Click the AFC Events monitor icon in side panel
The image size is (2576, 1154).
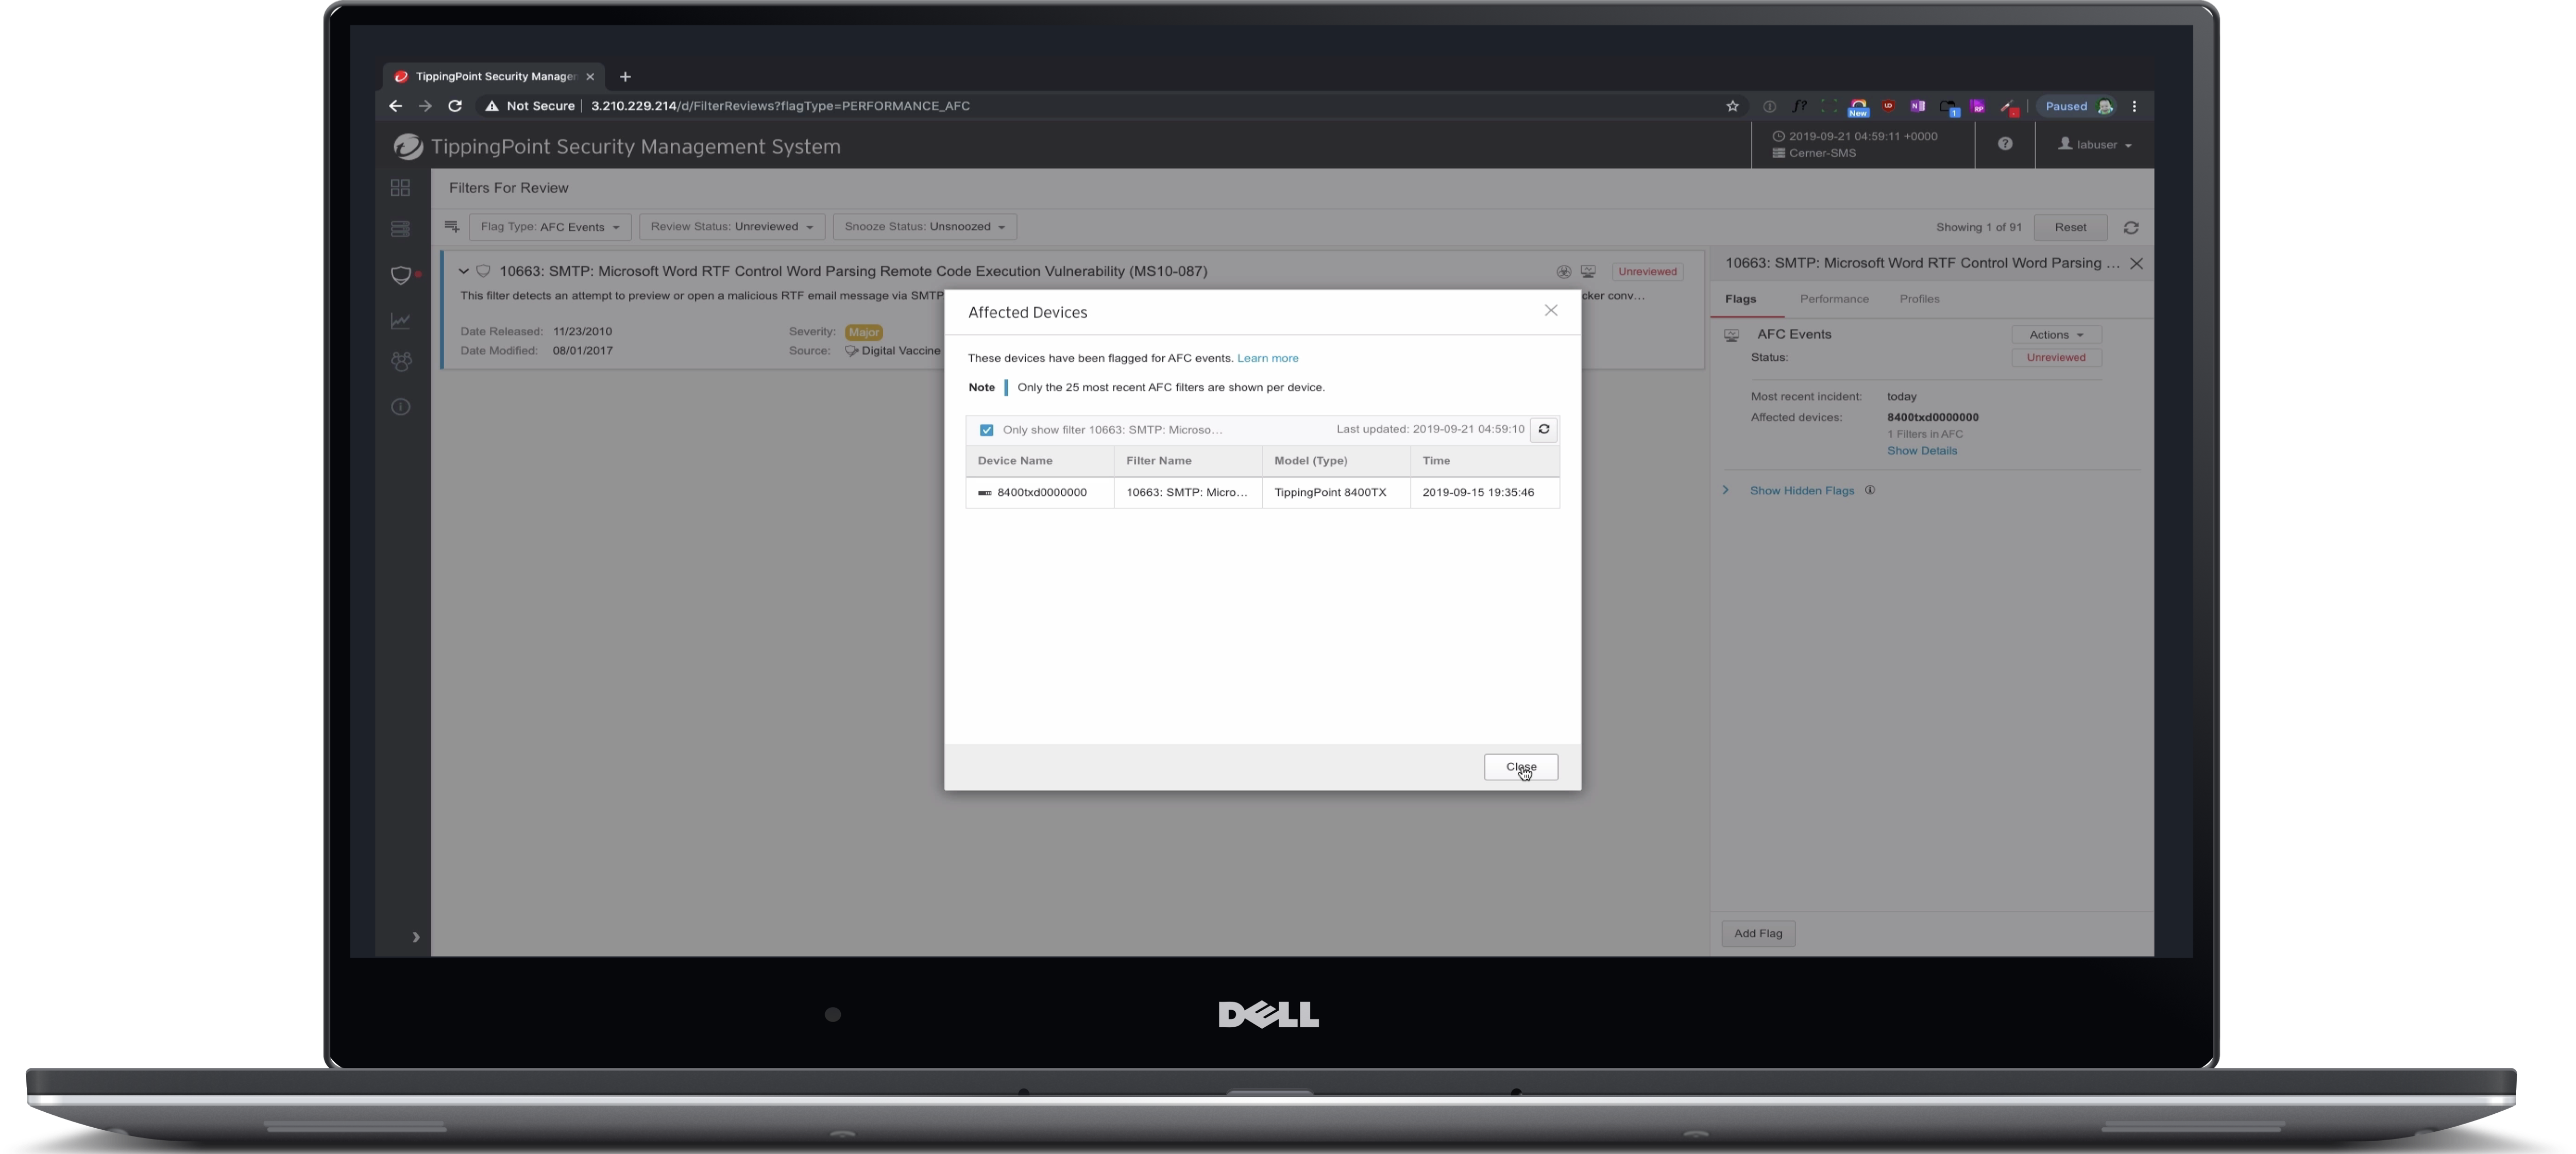(1731, 336)
